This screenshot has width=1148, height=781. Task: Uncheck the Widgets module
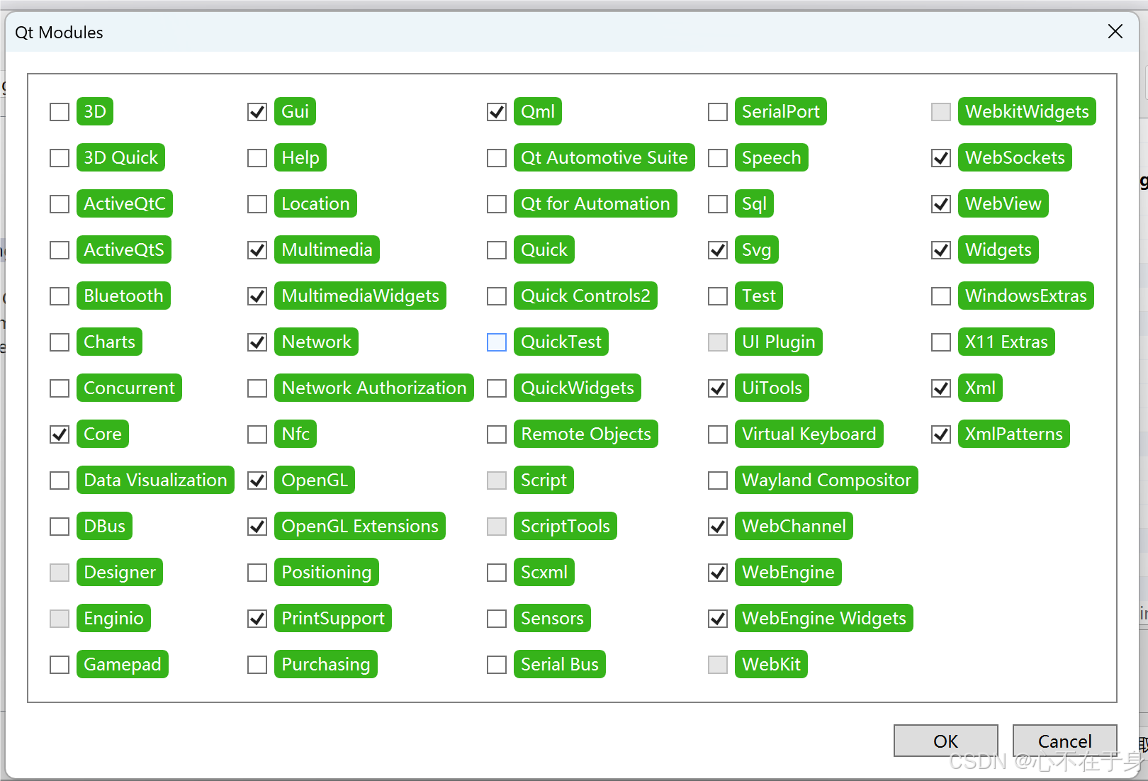click(941, 250)
